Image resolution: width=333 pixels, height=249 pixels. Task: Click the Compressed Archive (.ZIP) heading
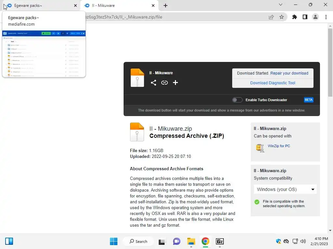(x=187, y=136)
